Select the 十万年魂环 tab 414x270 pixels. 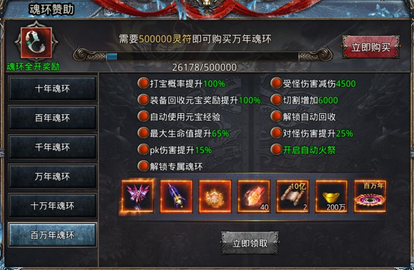click(52, 205)
